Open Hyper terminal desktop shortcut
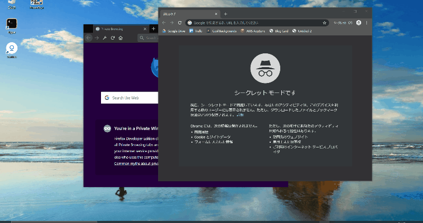This screenshot has width=423, height=223. coord(12,26)
